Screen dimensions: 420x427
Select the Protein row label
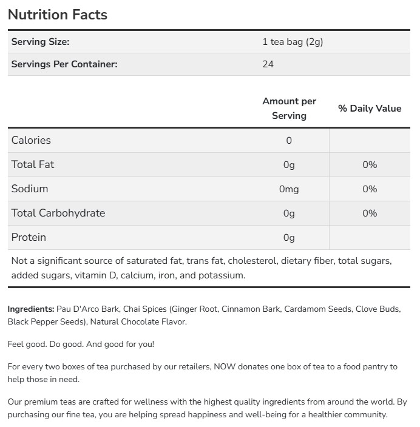[29, 237]
